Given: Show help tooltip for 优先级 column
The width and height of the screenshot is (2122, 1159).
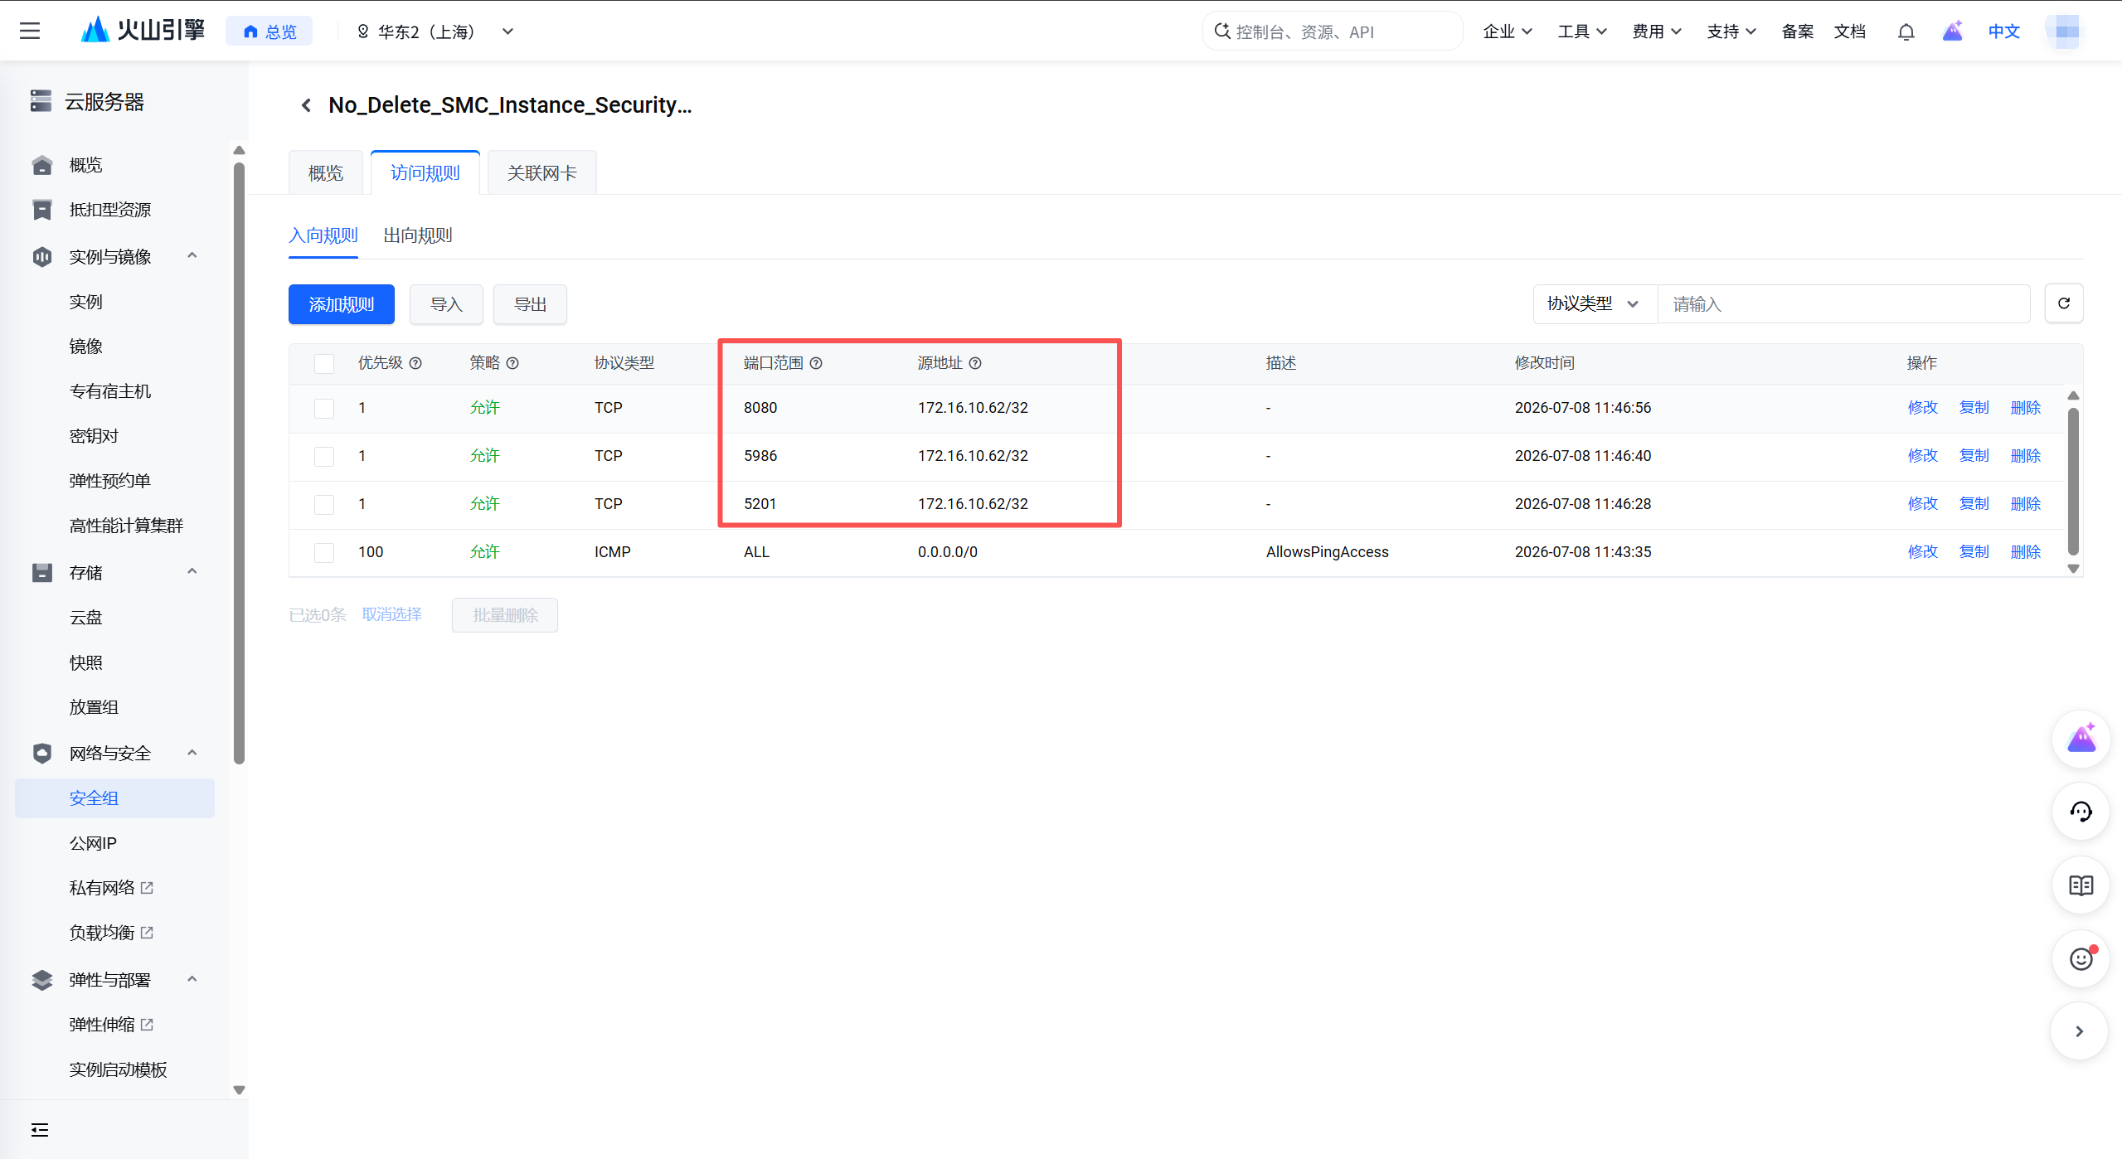Looking at the screenshot, I should pyautogui.click(x=415, y=363).
